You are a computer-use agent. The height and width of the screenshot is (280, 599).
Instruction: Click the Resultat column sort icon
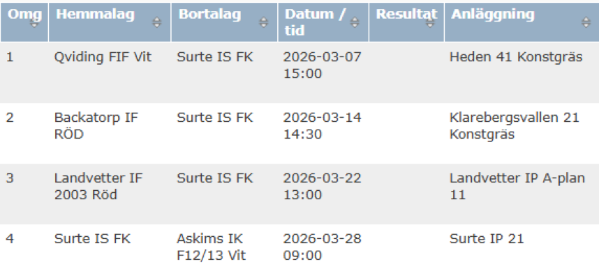[x=434, y=22]
